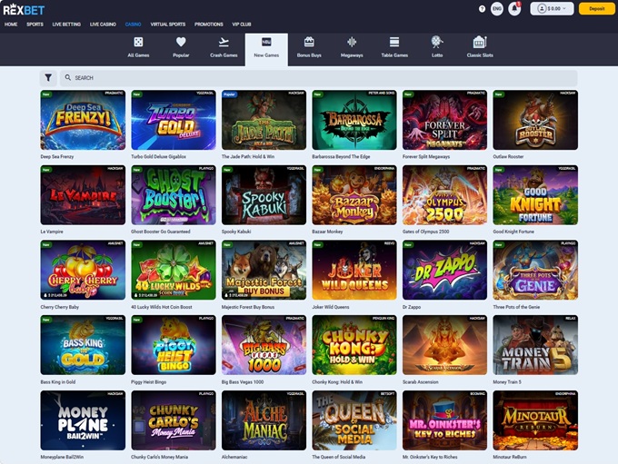The height and width of the screenshot is (464, 618).
Task: Open the Minotaur ReBurn game thumbnail
Action: coord(535,420)
